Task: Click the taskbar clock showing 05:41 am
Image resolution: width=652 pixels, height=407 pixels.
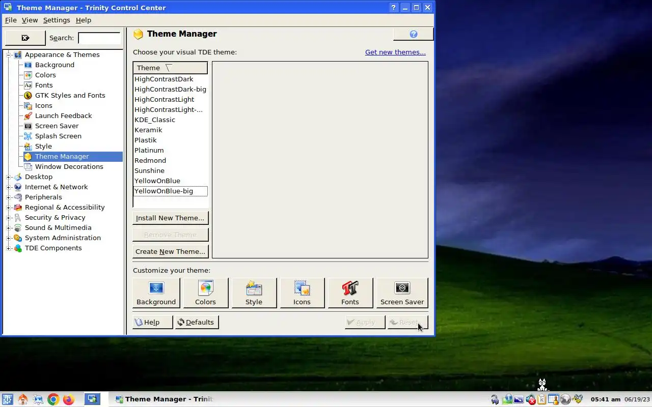Action: [605, 399]
